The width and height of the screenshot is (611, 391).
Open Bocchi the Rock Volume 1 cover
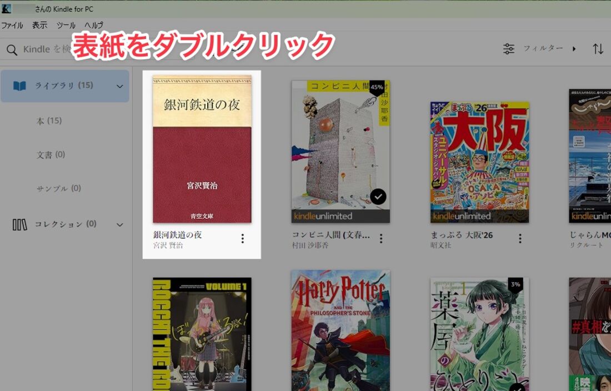[x=202, y=334]
